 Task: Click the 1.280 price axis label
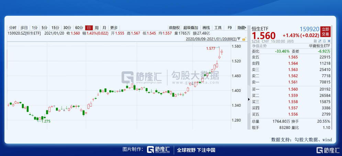236,120
